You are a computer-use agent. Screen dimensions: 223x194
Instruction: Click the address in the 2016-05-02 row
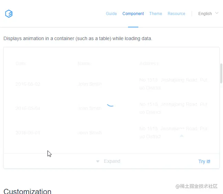coord(173,84)
